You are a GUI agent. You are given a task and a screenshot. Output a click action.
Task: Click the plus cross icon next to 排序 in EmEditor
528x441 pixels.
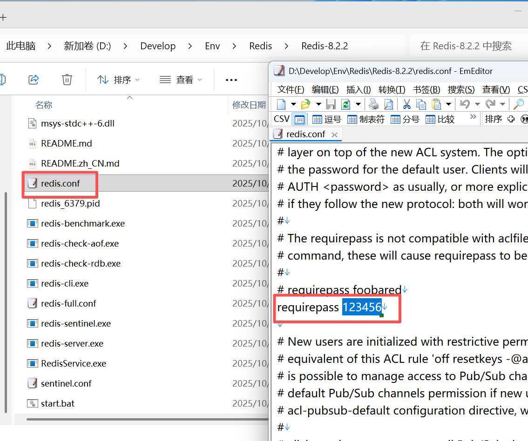pyautogui.click(x=511, y=119)
